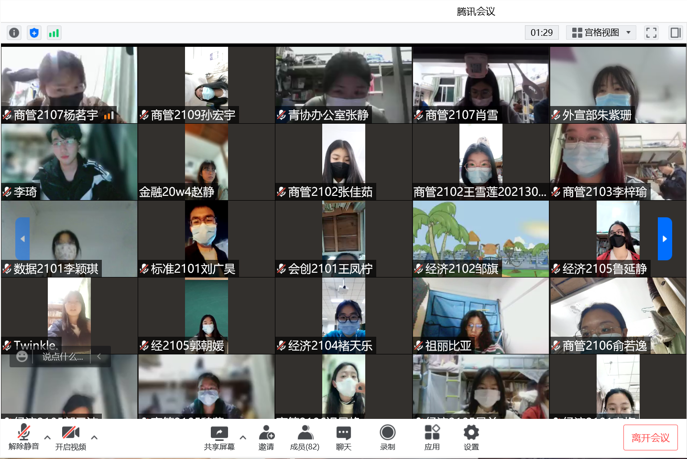Turn on camera with 开启视频
The width and height of the screenshot is (687, 459).
(x=71, y=438)
